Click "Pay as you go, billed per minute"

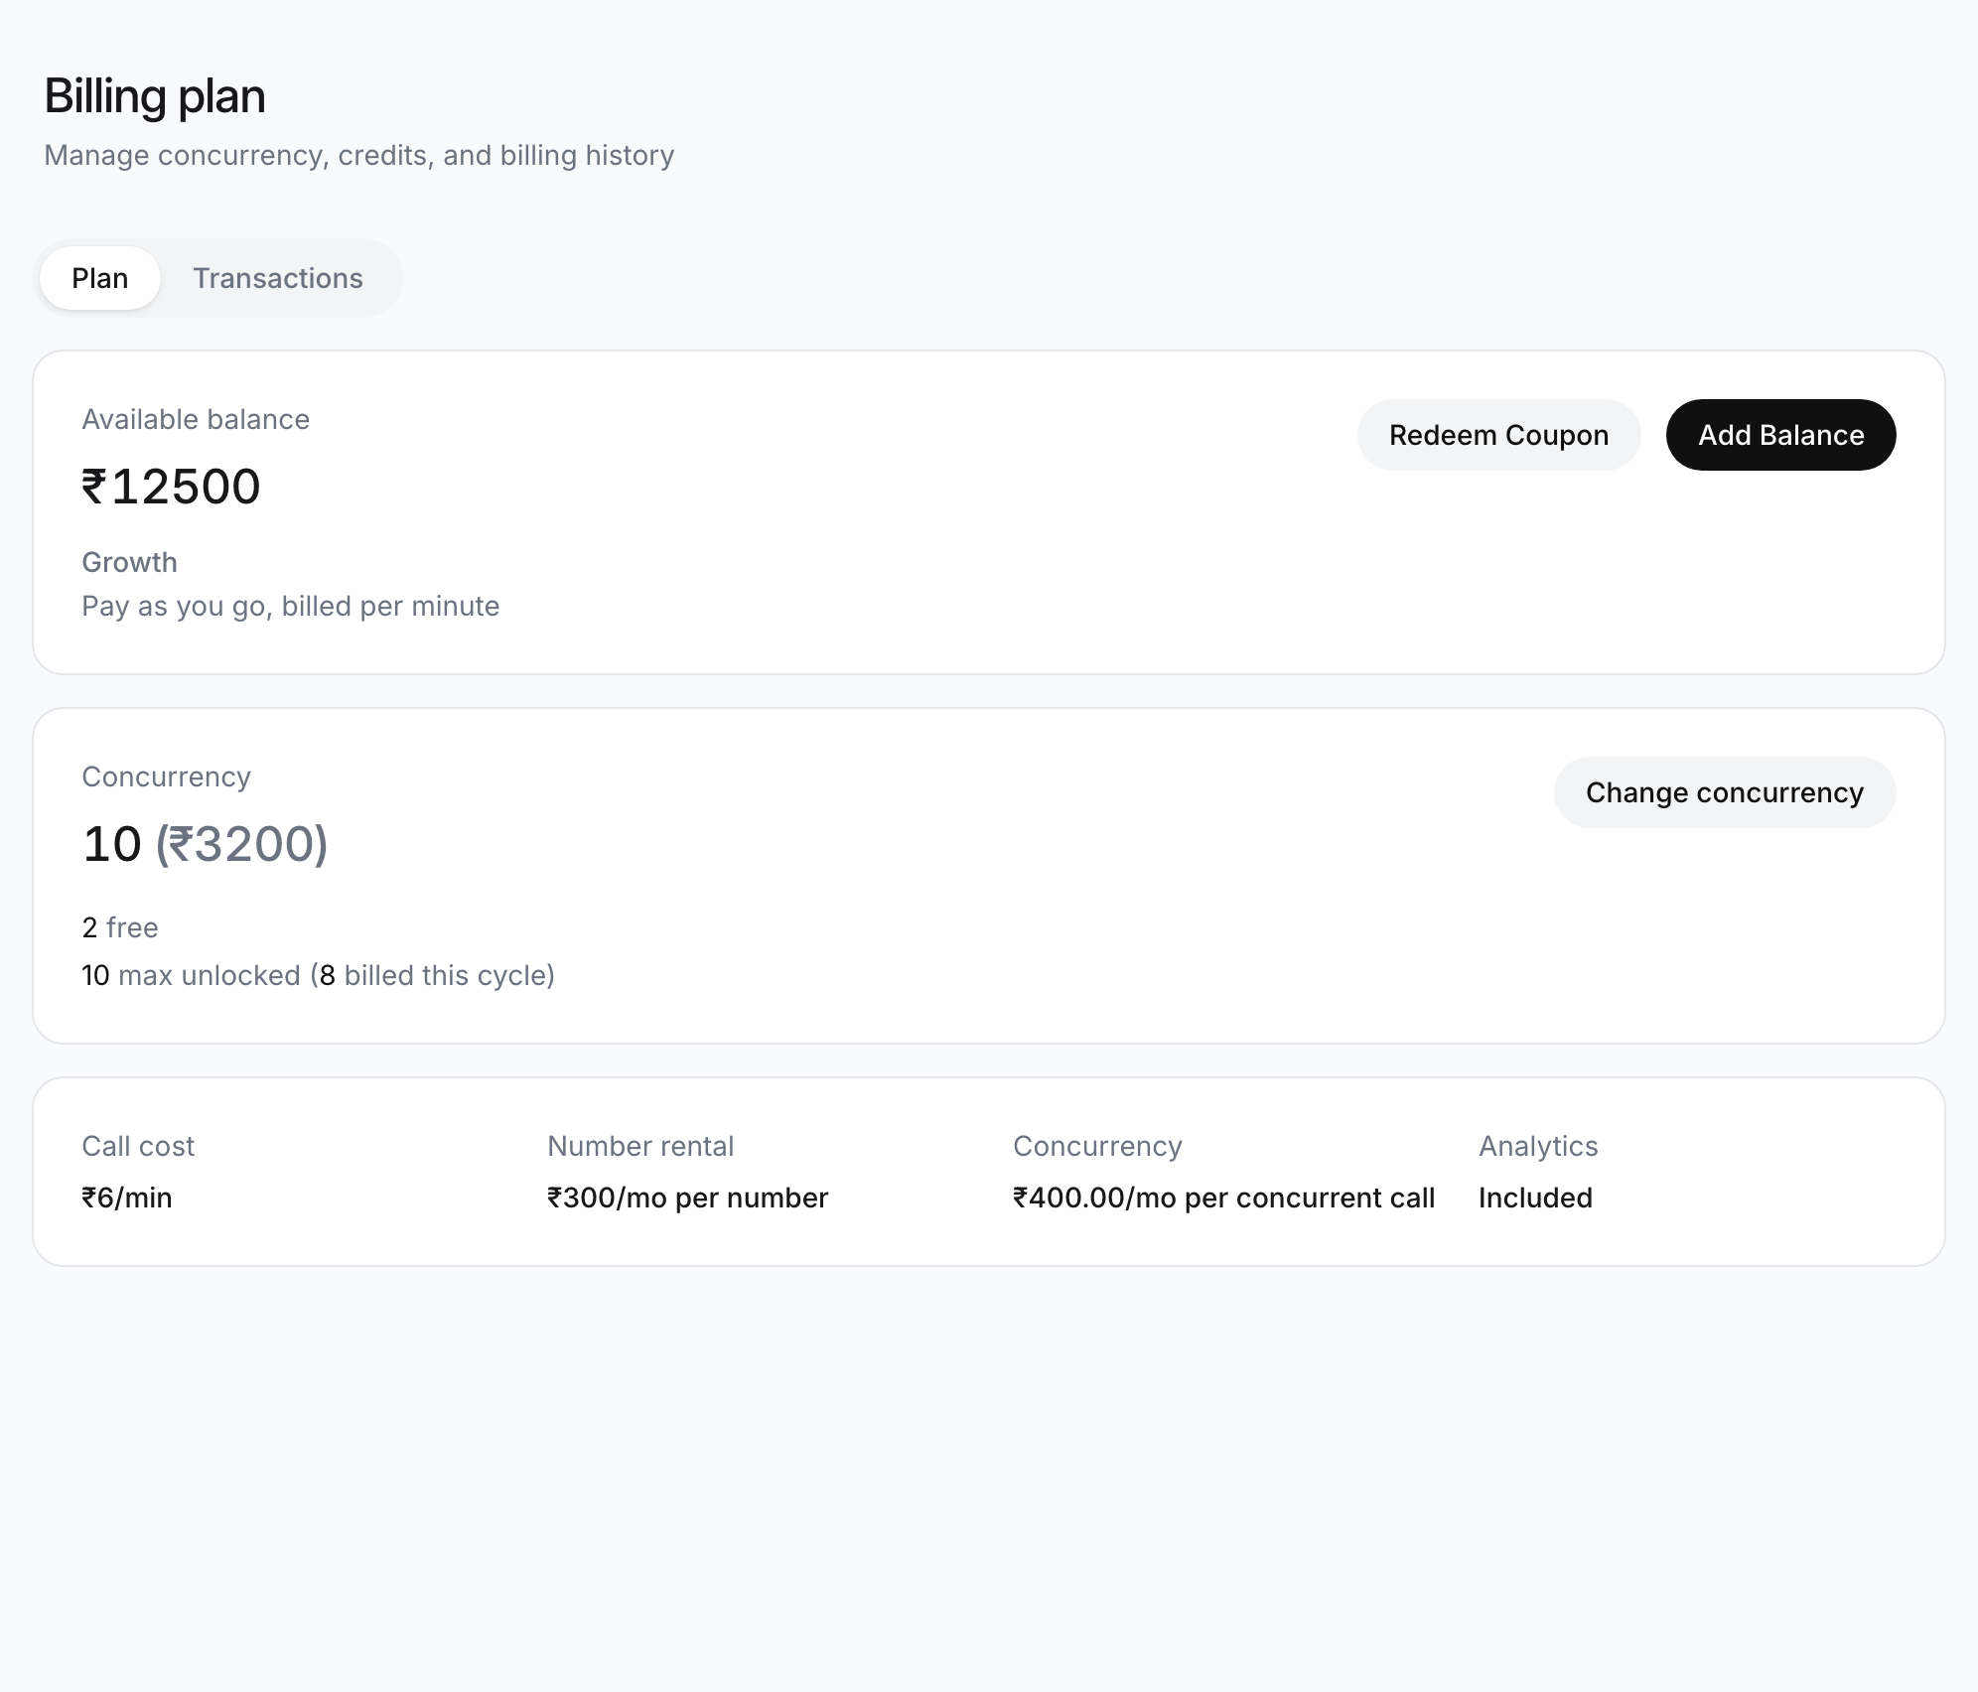[291, 606]
